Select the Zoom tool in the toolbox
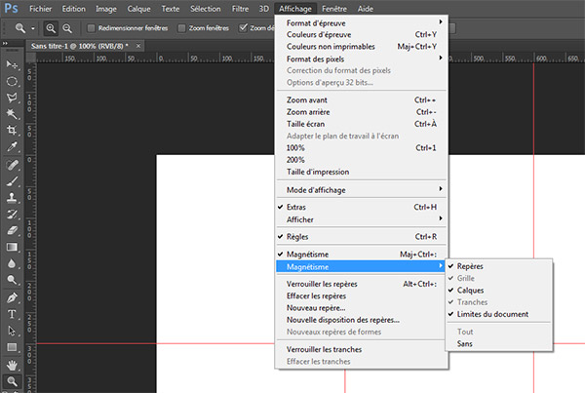The image size is (585, 393). click(x=12, y=381)
